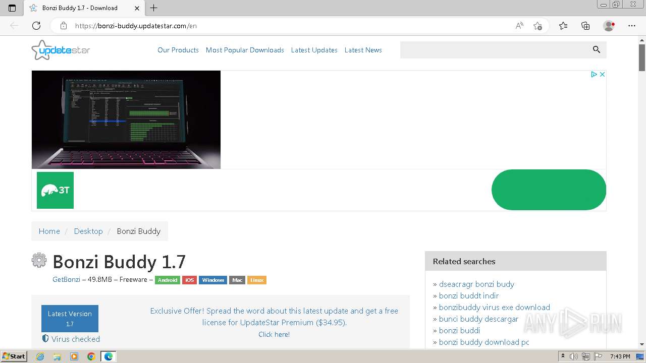
Task: Focus the UpdateStar search field
Action: pos(495,50)
